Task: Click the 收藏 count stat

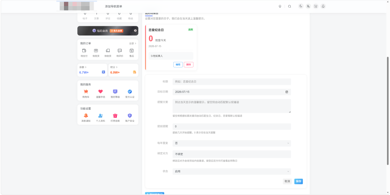Action: [119, 16]
